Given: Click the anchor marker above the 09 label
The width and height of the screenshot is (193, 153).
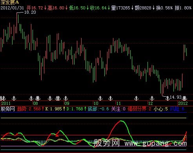Looking at the screenshot, I should 66,98.
